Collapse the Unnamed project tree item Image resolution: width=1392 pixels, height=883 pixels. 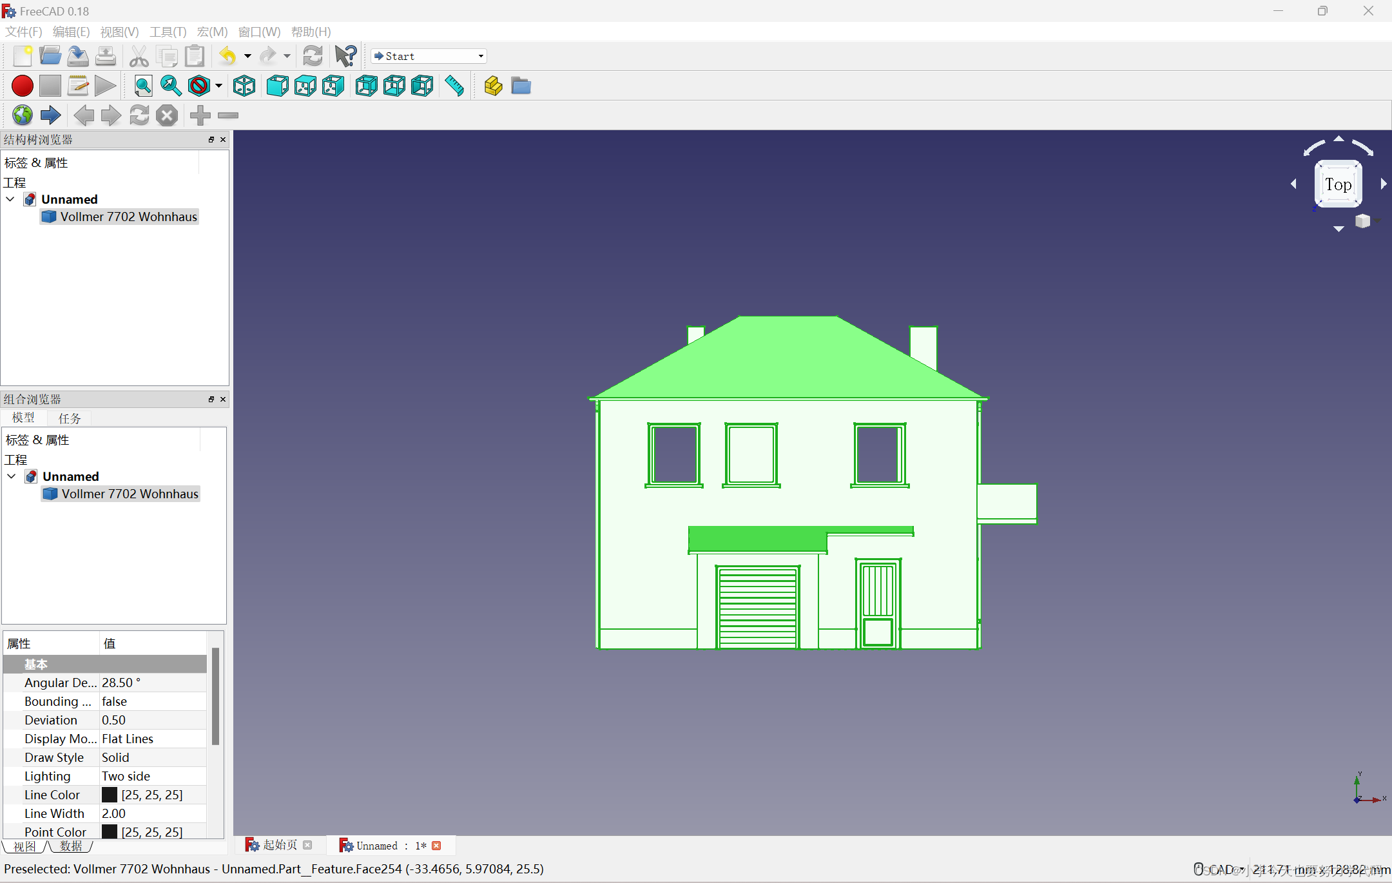click(x=10, y=199)
